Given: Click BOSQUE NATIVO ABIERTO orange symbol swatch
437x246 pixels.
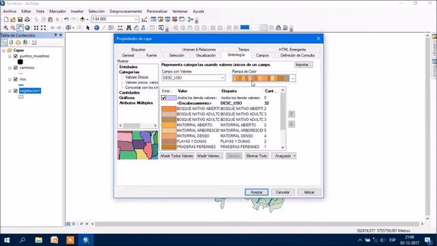Looking at the screenshot, I should pos(169,109).
